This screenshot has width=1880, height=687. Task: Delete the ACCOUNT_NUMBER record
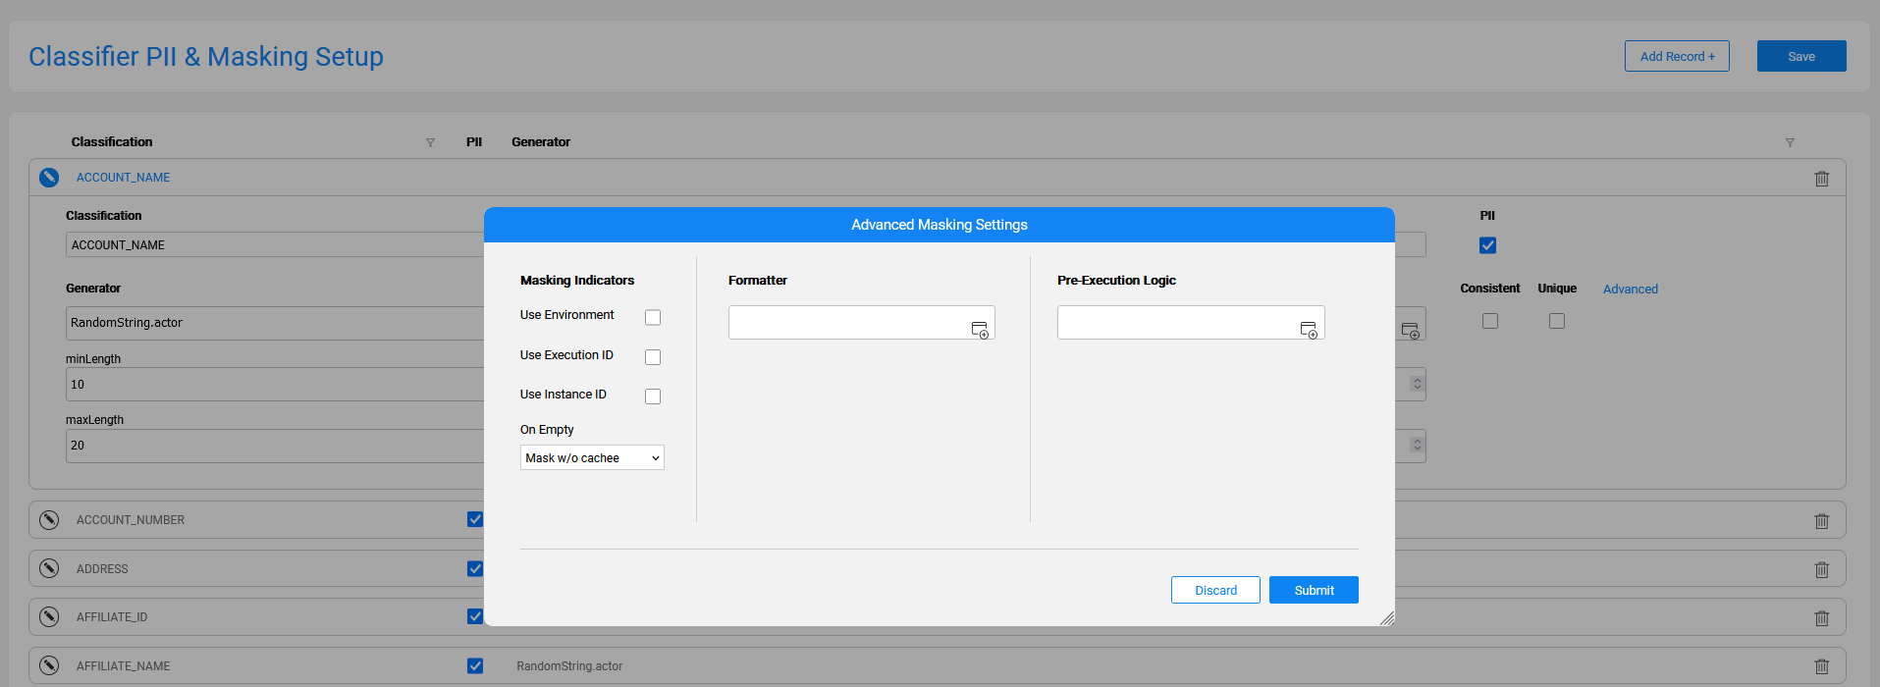(1822, 521)
